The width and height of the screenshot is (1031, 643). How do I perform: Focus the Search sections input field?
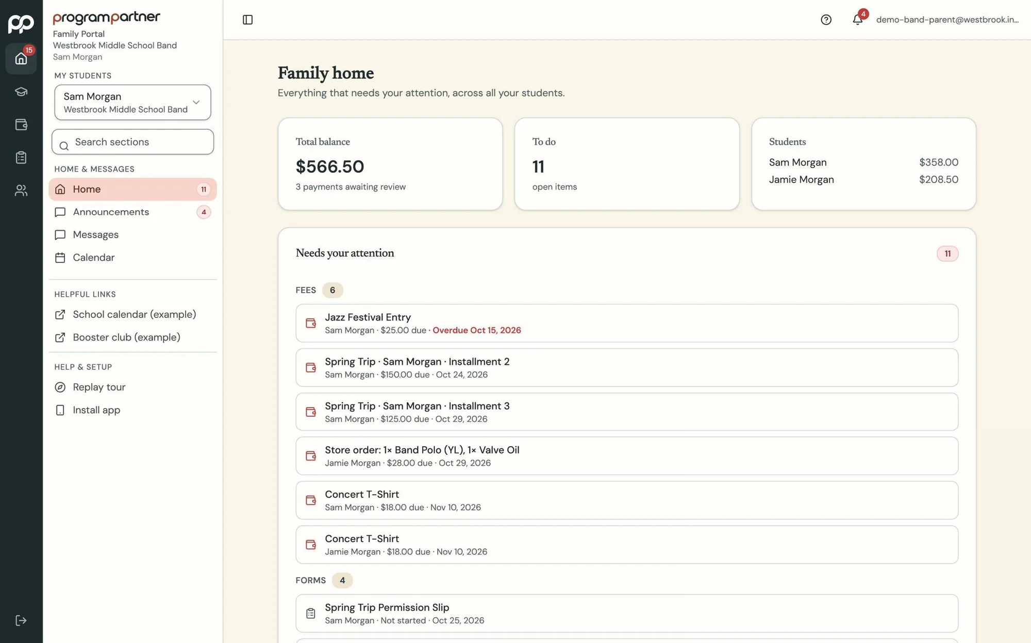(132, 142)
